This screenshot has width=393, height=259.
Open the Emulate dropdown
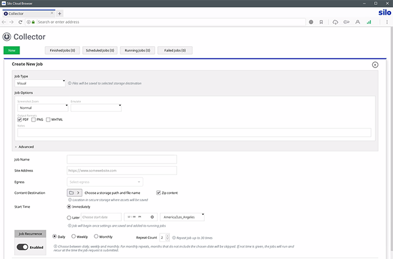click(96, 108)
